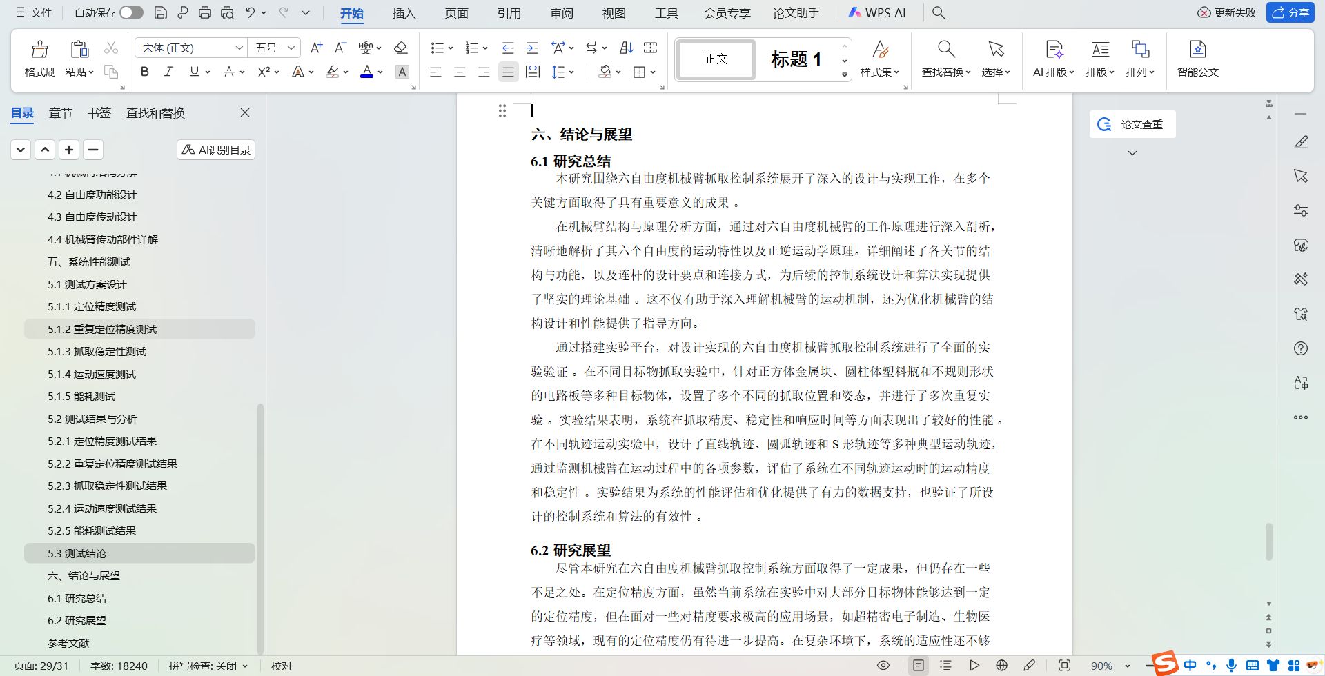
Task: Expand bullet list style options
Action: pos(451,48)
